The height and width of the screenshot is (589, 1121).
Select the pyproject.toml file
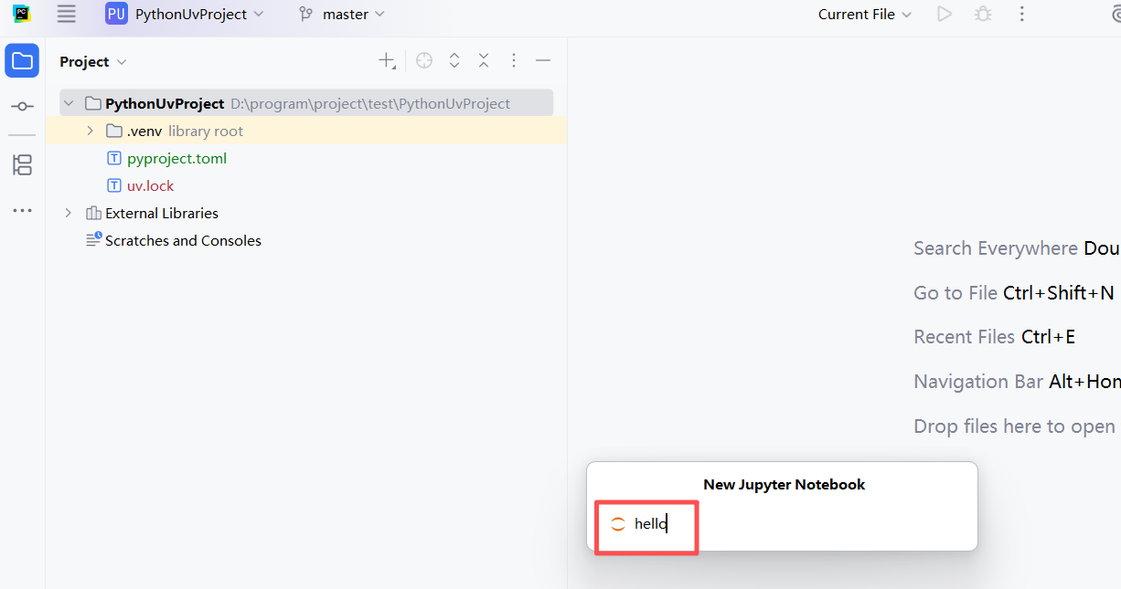[x=177, y=158]
